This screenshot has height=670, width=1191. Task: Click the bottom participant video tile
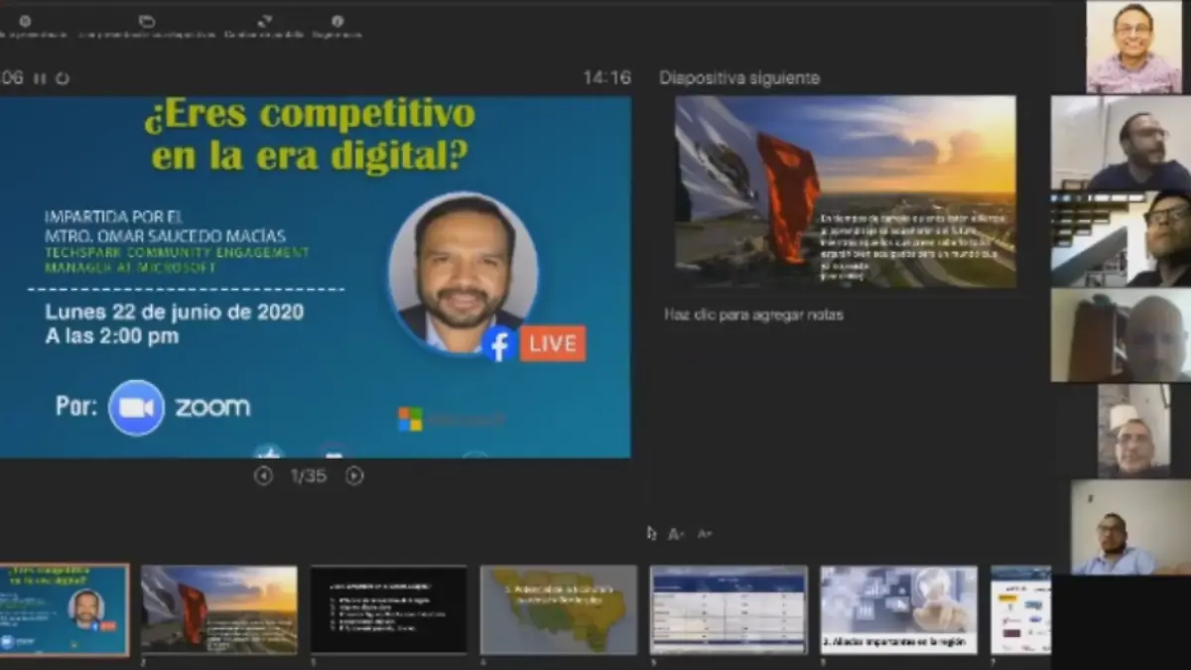(x=1129, y=527)
